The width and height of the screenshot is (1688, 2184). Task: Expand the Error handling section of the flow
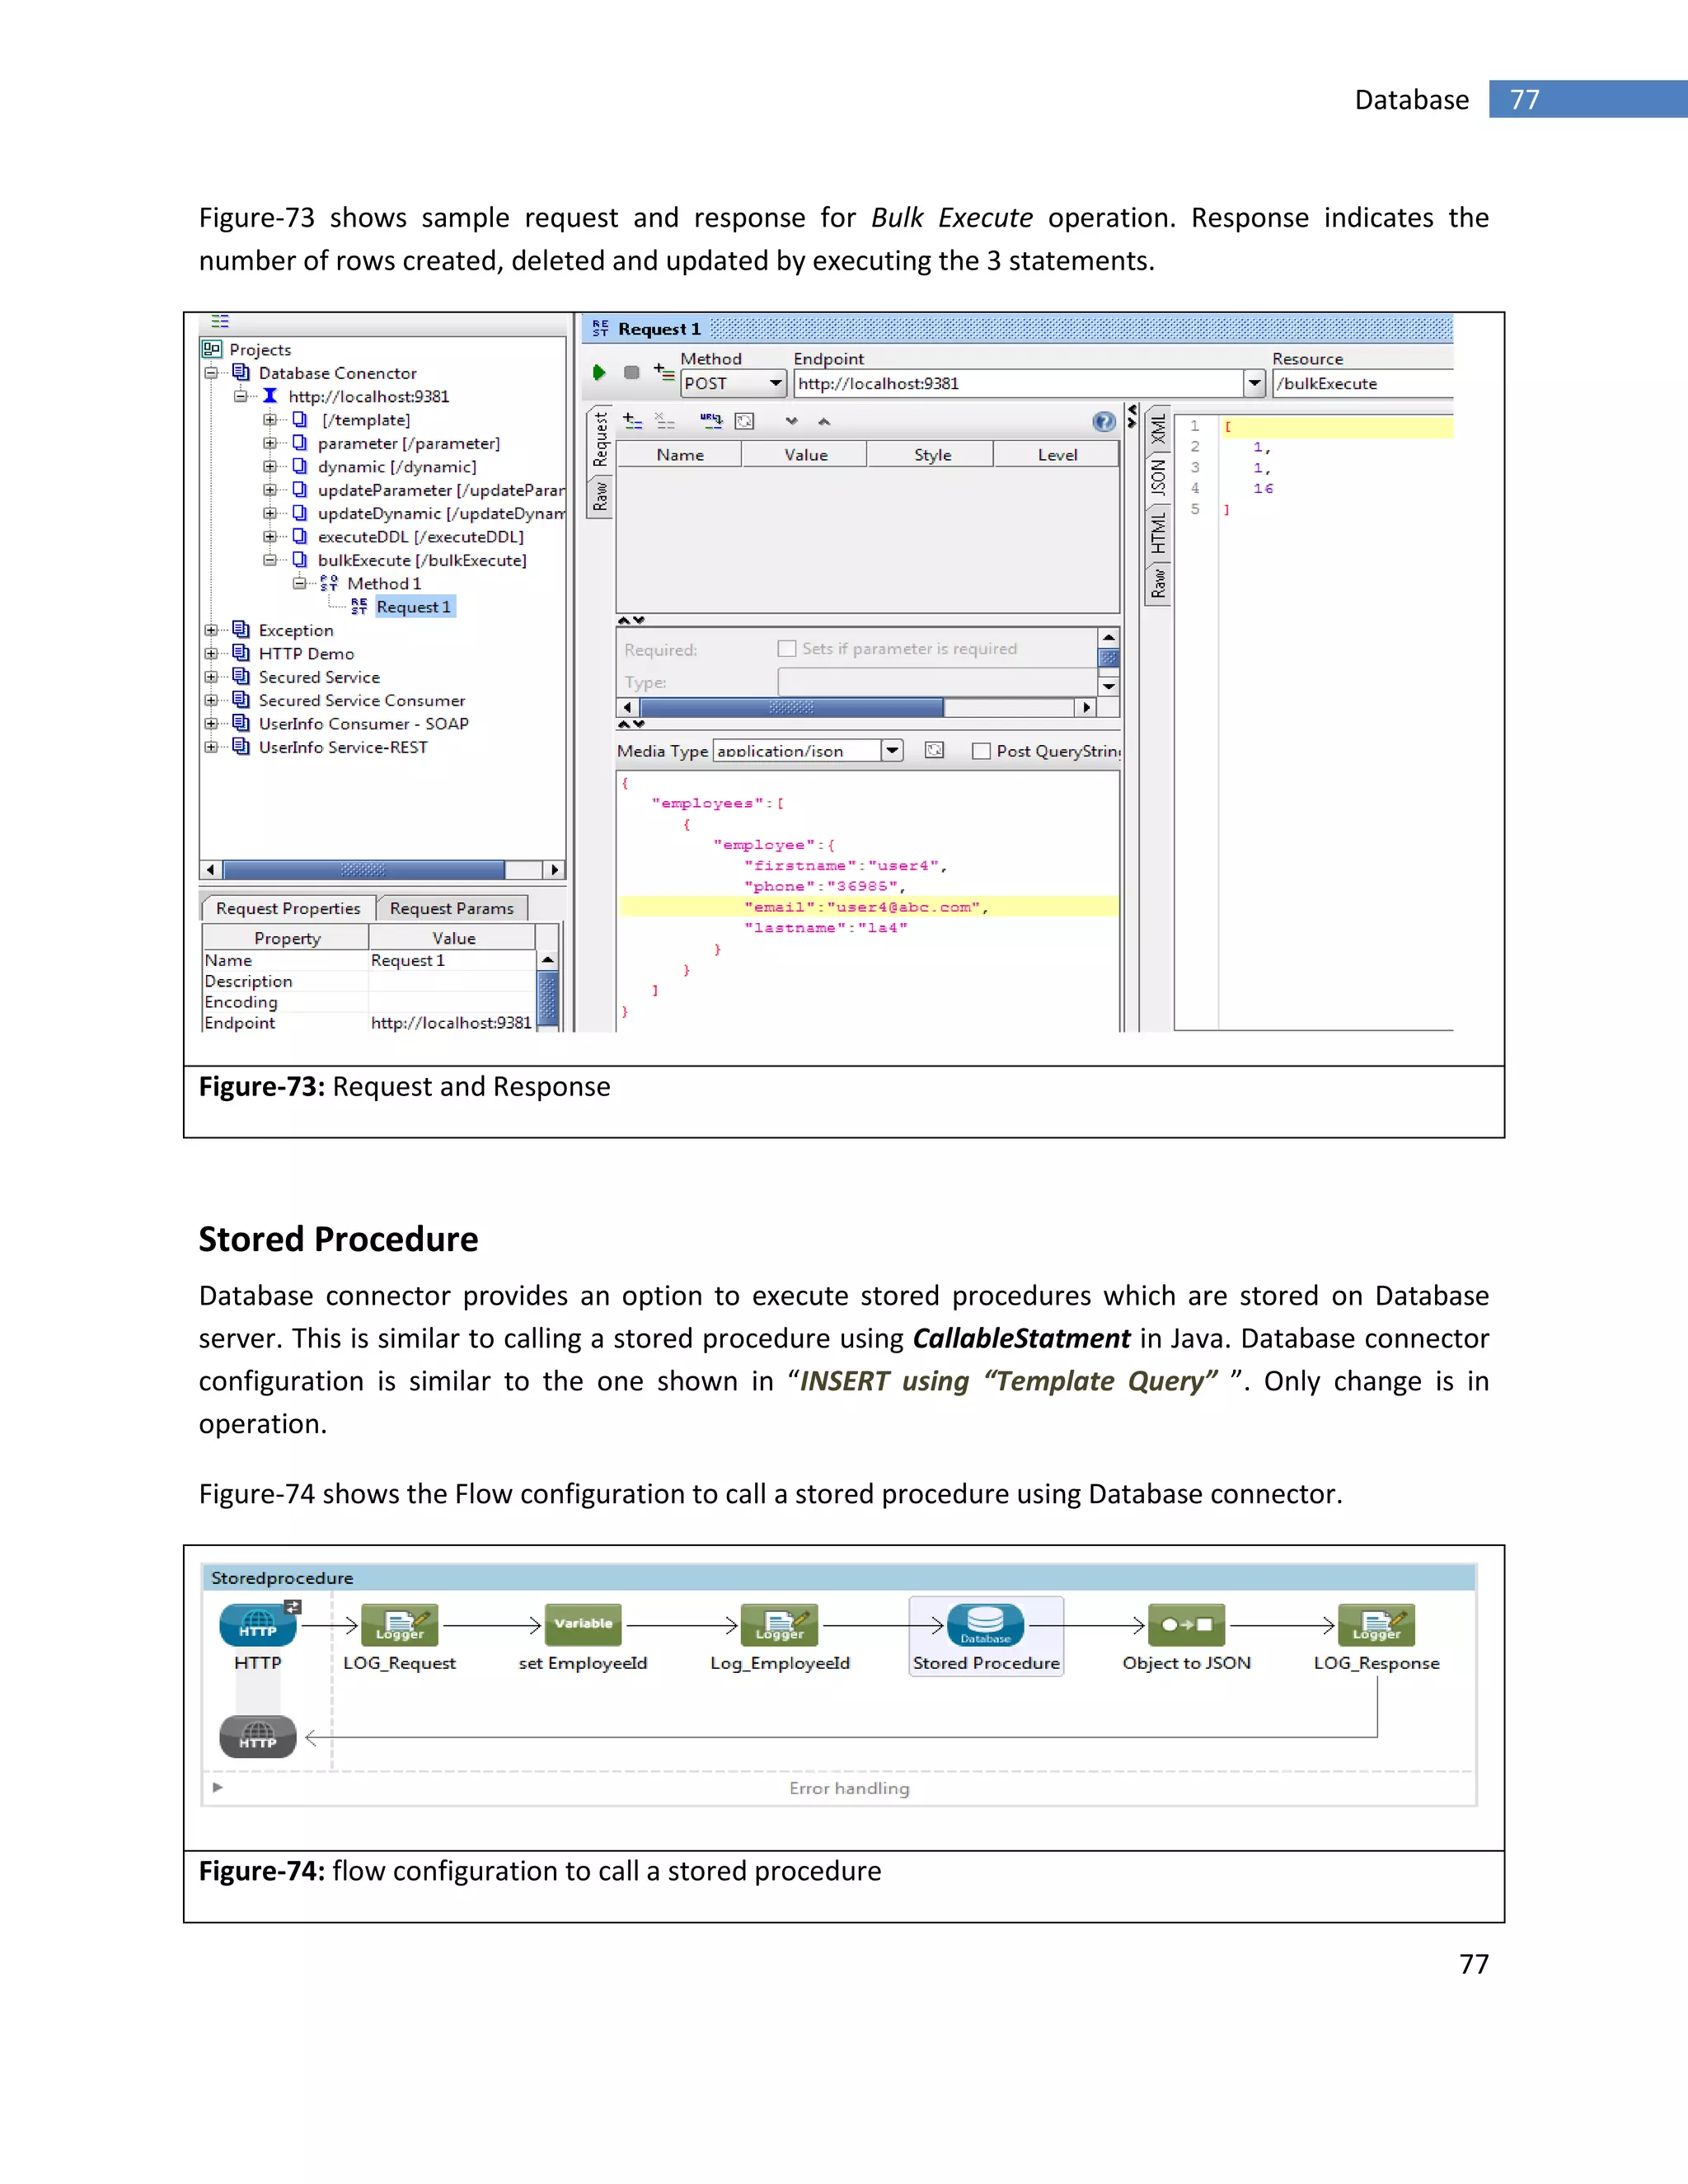click(x=217, y=1787)
